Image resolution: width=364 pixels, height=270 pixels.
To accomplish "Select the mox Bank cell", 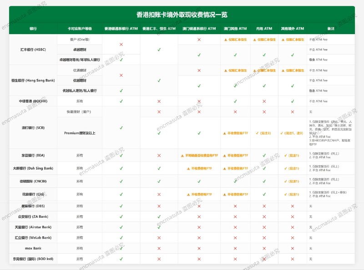I will pos(33,248).
